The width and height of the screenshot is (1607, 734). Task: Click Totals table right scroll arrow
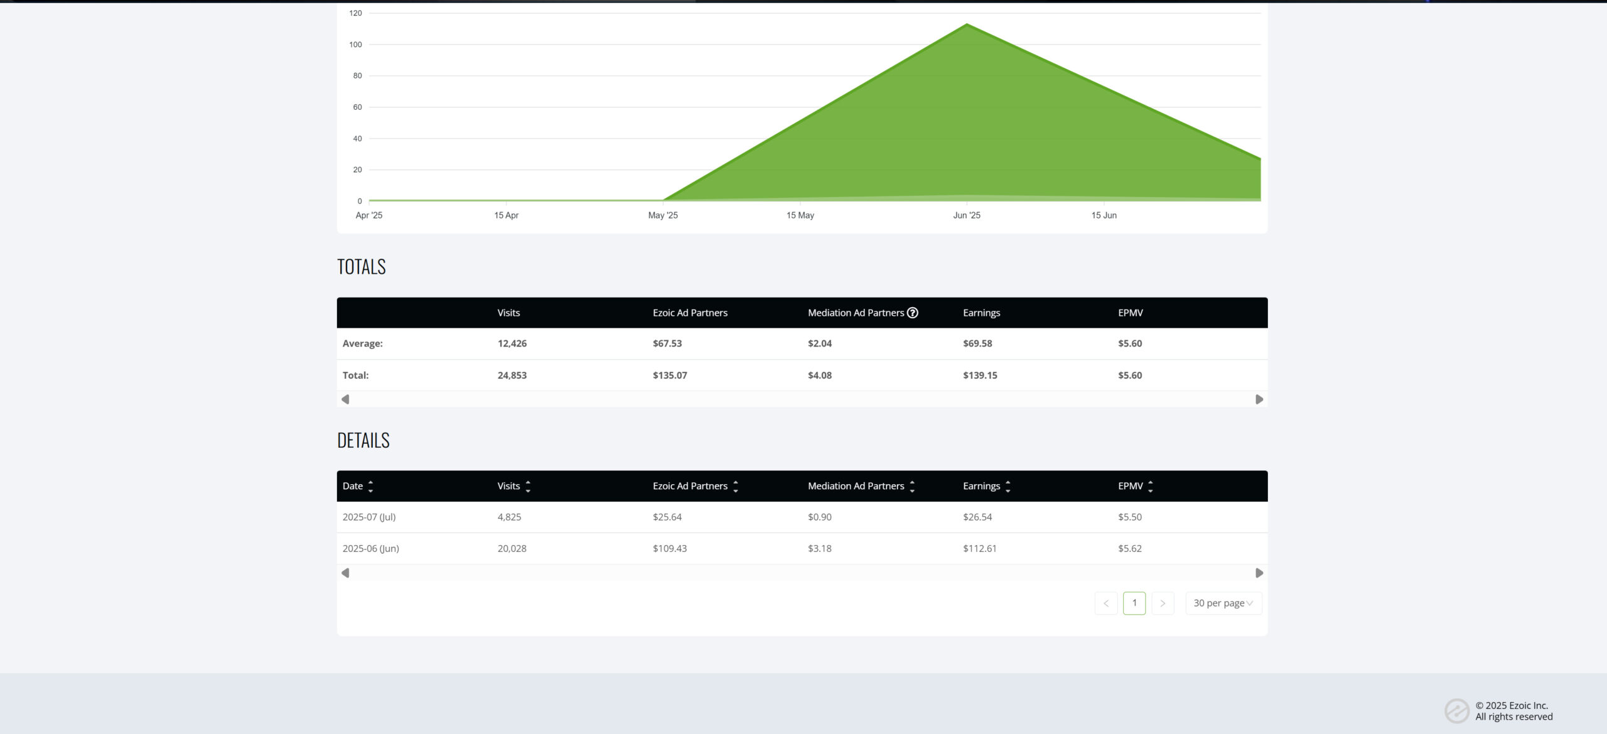[1259, 399]
